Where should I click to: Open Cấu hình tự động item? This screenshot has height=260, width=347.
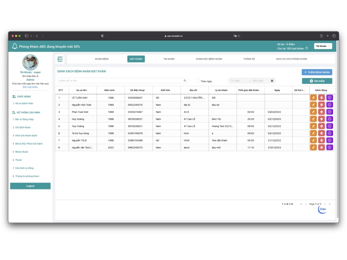click(23, 168)
